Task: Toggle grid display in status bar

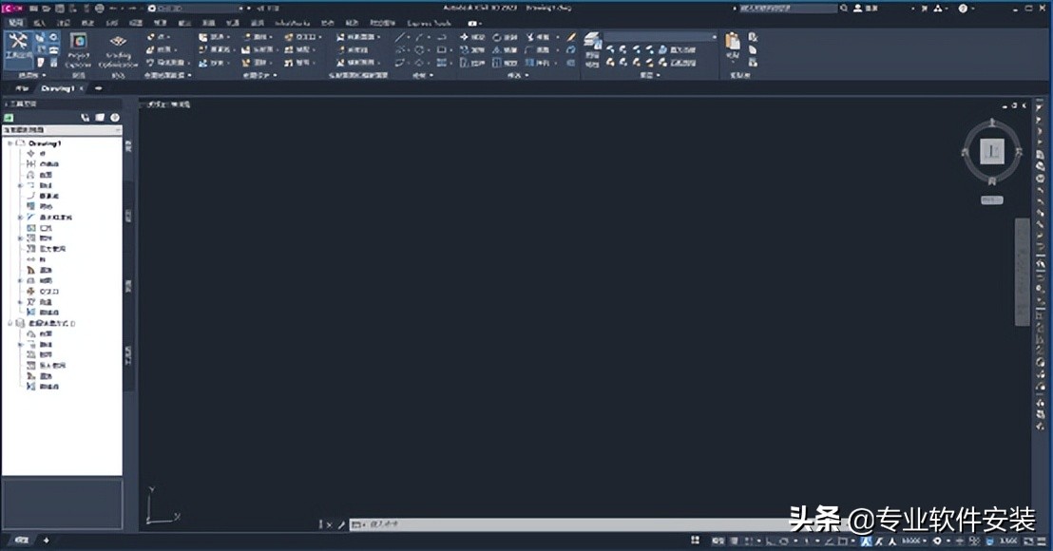Action: coord(736,541)
